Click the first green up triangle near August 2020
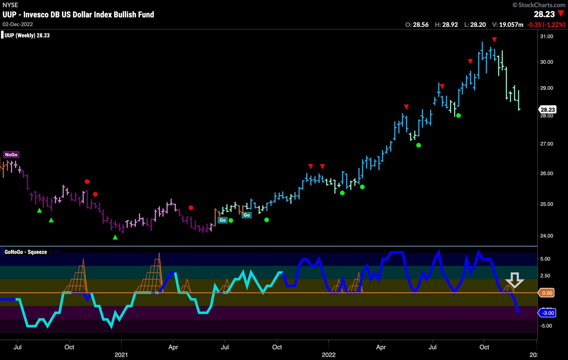Image resolution: width=568 pixels, height=360 pixels. click(39, 210)
